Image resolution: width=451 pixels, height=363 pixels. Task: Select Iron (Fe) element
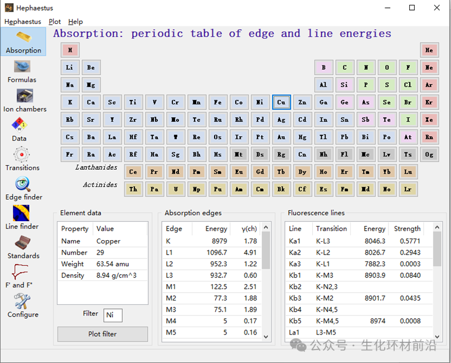tap(218, 102)
